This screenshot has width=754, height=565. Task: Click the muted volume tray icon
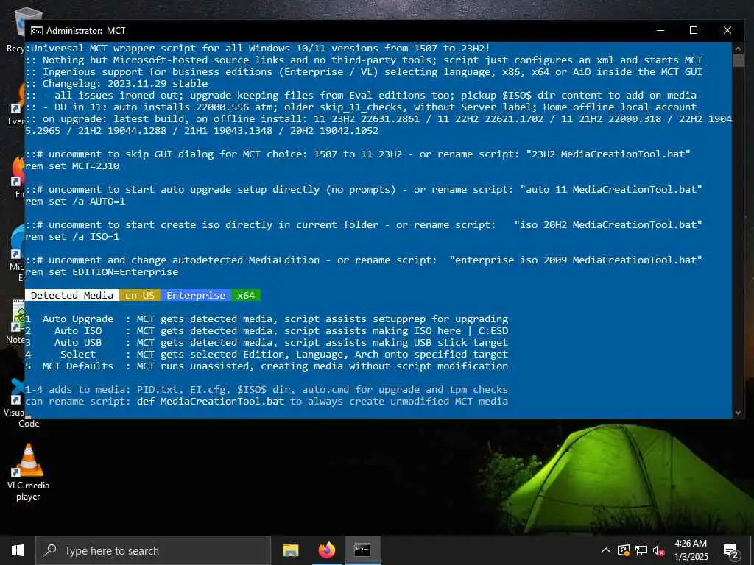(658, 550)
